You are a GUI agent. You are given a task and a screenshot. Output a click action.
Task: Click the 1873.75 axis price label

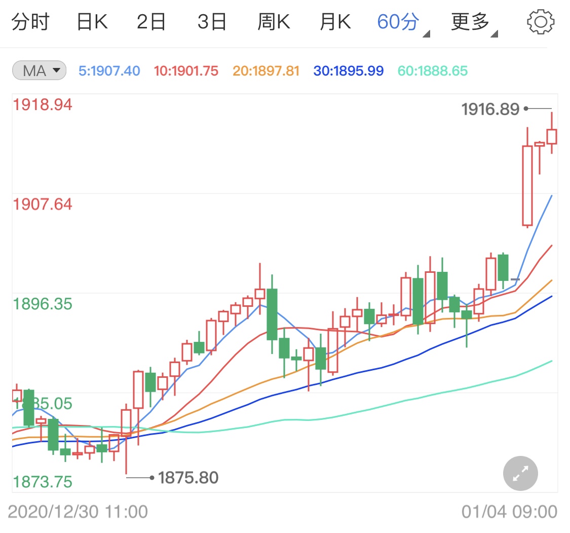click(x=43, y=482)
